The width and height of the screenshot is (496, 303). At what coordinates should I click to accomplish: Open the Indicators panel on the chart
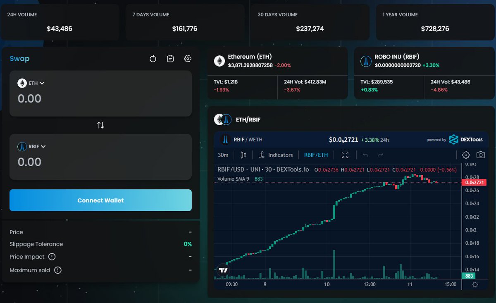tap(276, 155)
